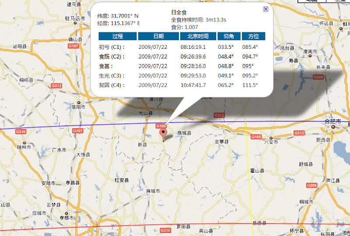Select the 食既 (C2) row label
This screenshot has height=236, width=350.
coord(112,57)
